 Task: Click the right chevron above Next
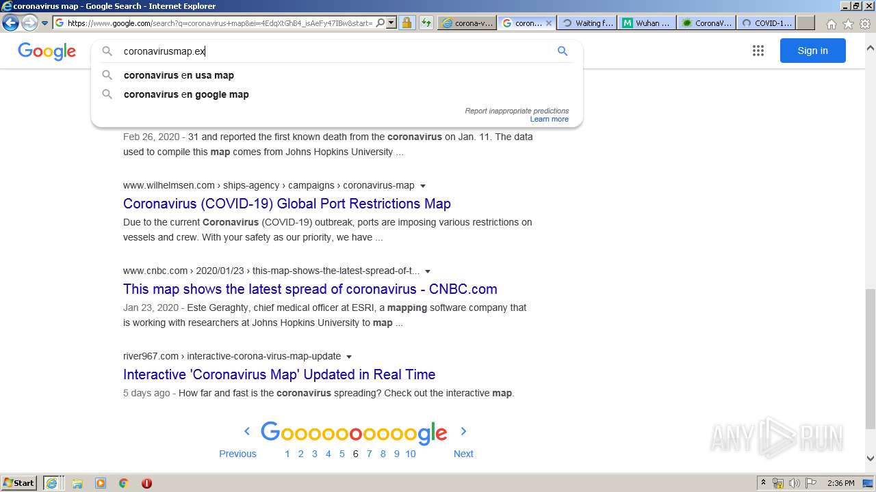tap(463, 431)
